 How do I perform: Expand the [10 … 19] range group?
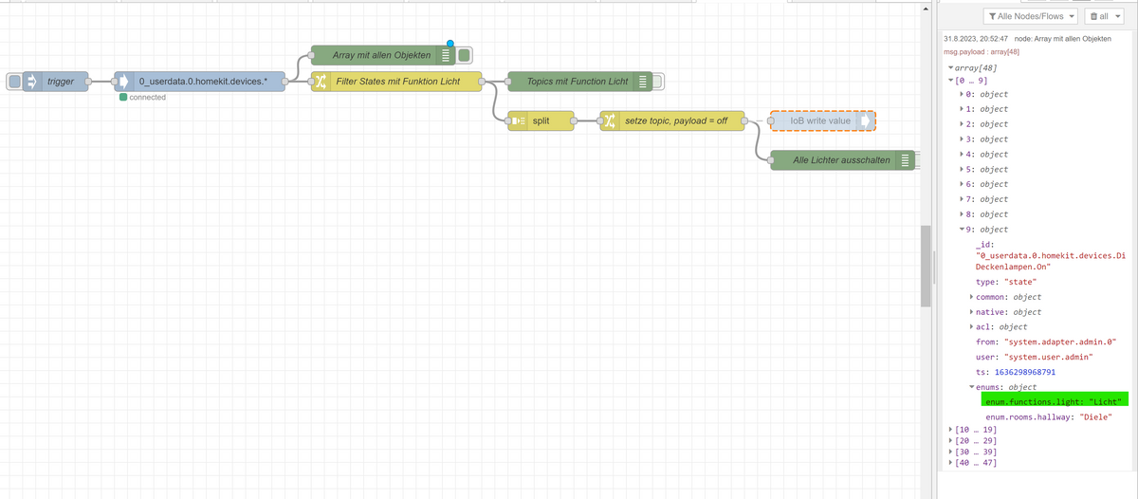pyautogui.click(x=951, y=430)
